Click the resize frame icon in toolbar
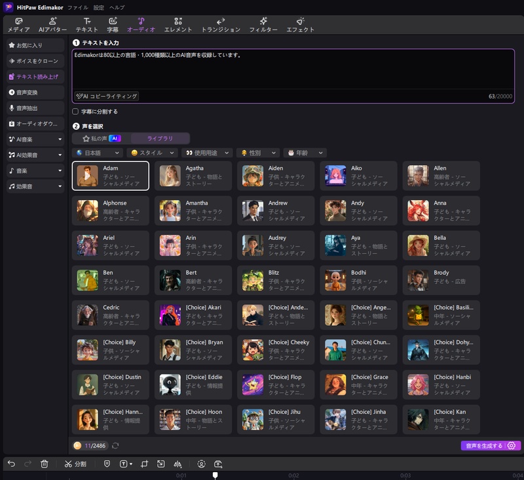The width and height of the screenshot is (524, 480). click(x=160, y=464)
